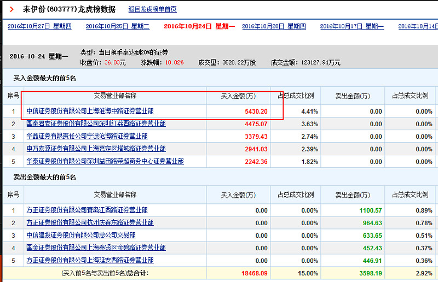Click closing price 36.03元
This screenshot has width=438, height=282.
pyautogui.click(x=115, y=62)
